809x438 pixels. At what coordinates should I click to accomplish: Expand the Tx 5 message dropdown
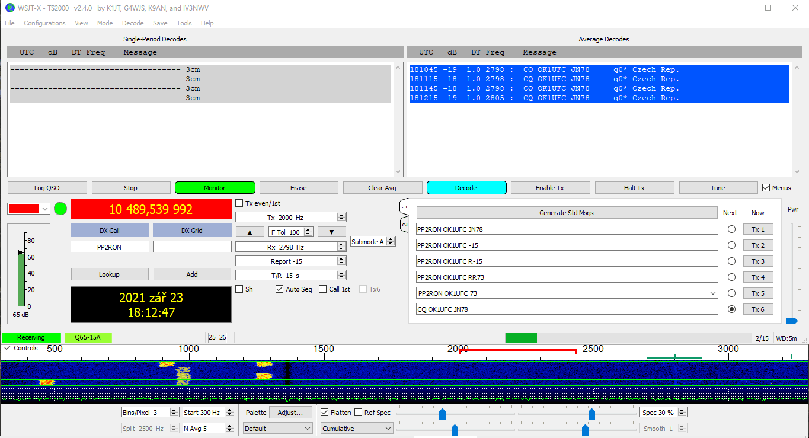tap(712, 293)
